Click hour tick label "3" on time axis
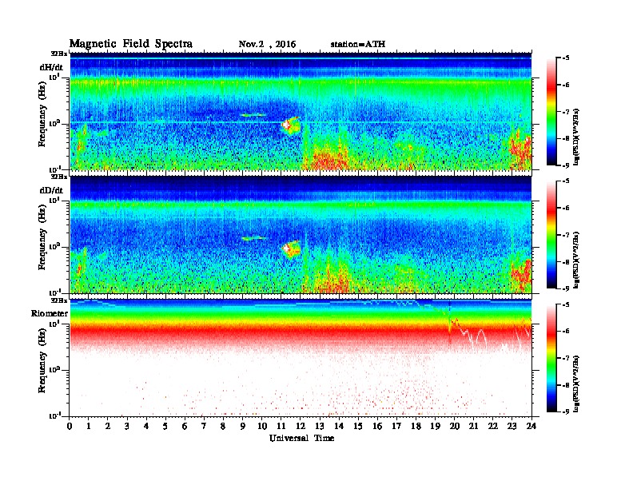The width and height of the screenshot is (633, 489). (x=127, y=426)
